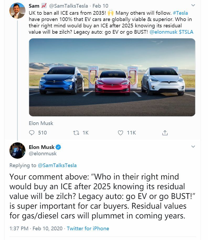Viewport: 208px width, 240px height.
Task: Open Sam's profile picture
Action: pyautogui.click(x=17, y=11)
